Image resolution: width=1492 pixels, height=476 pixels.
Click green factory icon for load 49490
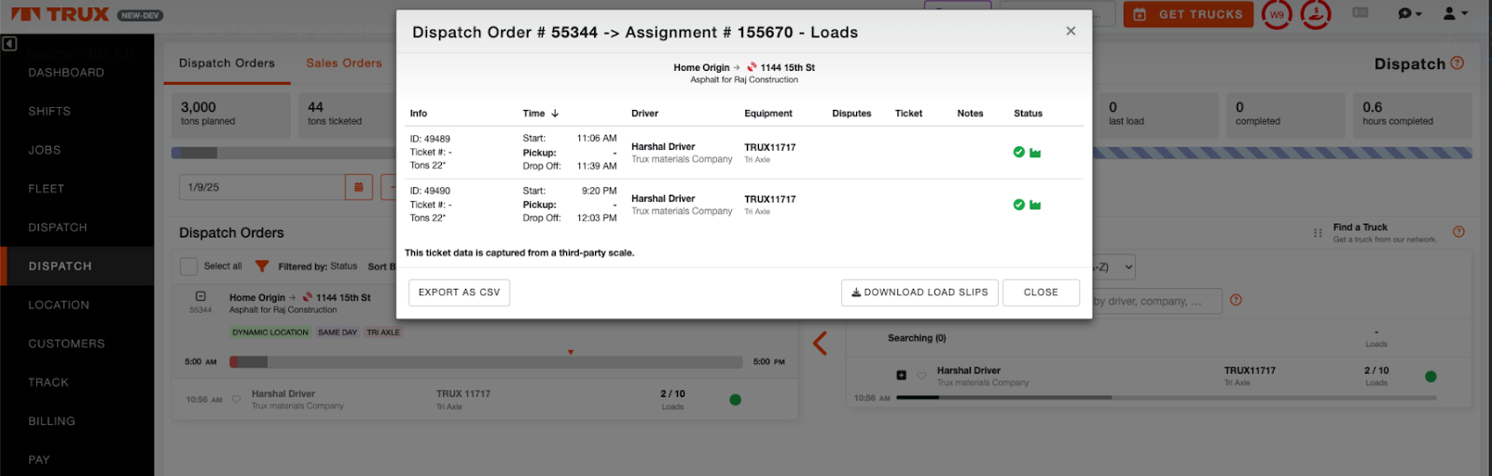1035,205
